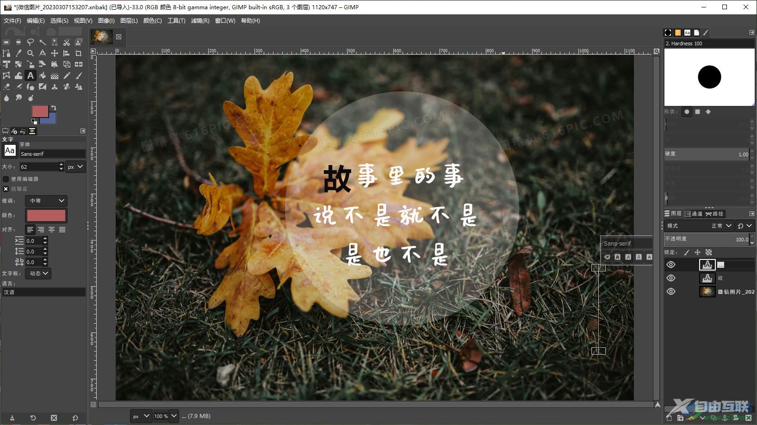The width and height of the screenshot is (757, 425).
Task: Open the Aa font picker button
Action: point(10,150)
